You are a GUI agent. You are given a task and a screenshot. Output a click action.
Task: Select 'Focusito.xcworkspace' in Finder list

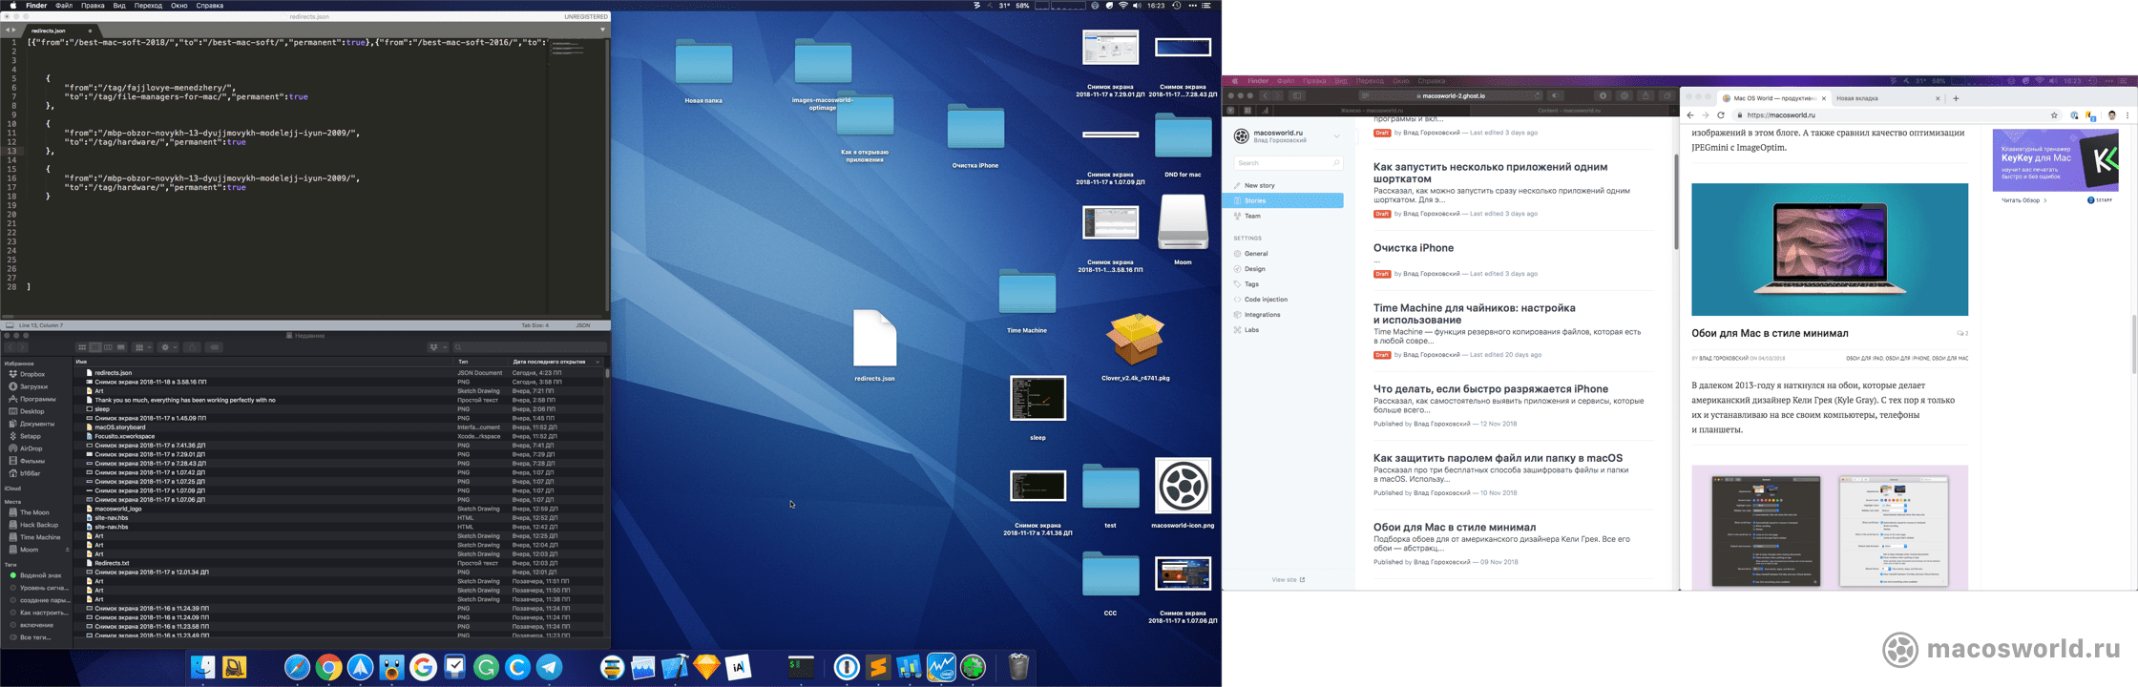[x=339, y=436]
